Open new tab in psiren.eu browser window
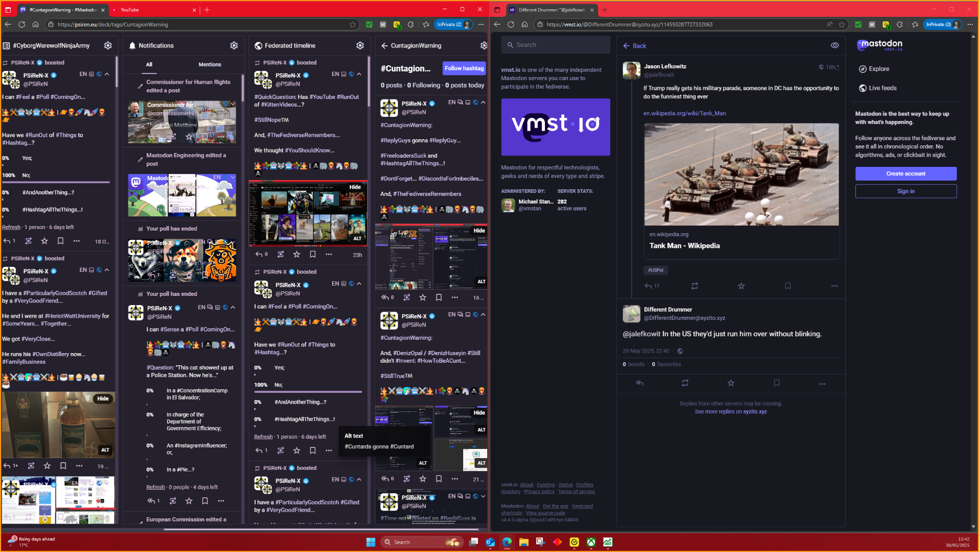This screenshot has height=552, width=979. tap(207, 10)
